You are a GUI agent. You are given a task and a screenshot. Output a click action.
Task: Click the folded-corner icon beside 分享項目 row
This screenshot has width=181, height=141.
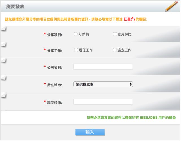tap(3, 29)
